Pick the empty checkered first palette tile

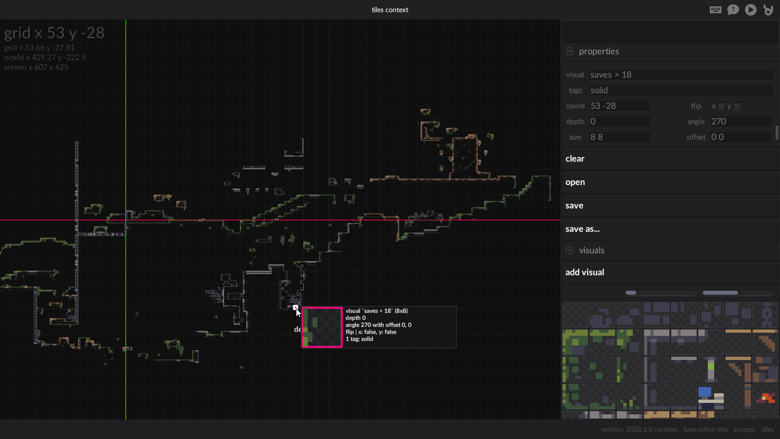tap(575, 315)
